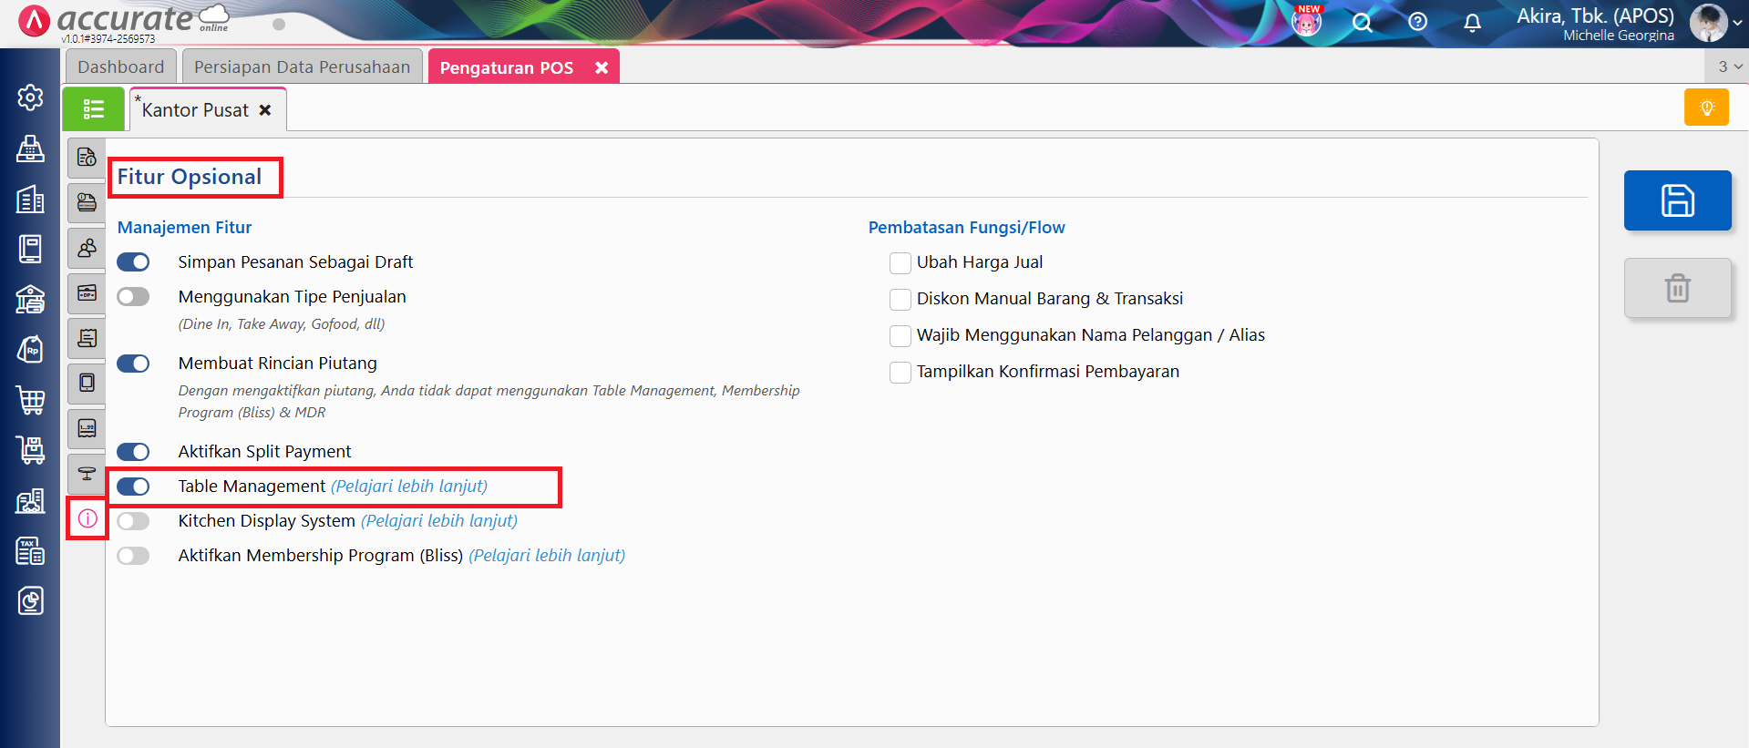The width and height of the screenshot is (1749, 748).
Task: Enable Kitchen Display System toggle
Action: click(x=133, y=521)
